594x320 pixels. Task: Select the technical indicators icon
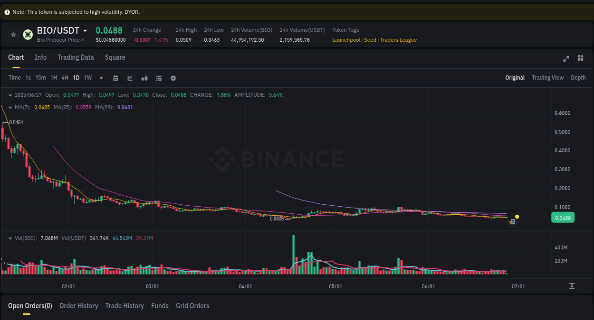159,78
